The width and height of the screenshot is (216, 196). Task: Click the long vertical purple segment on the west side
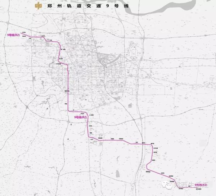(x=68, y=90)
